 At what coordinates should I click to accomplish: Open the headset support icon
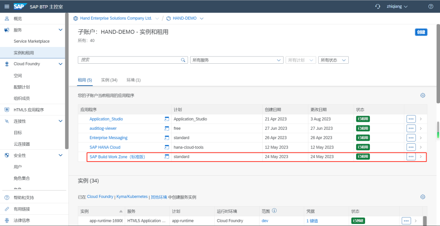pyautogui.click(x=378, y=6)
